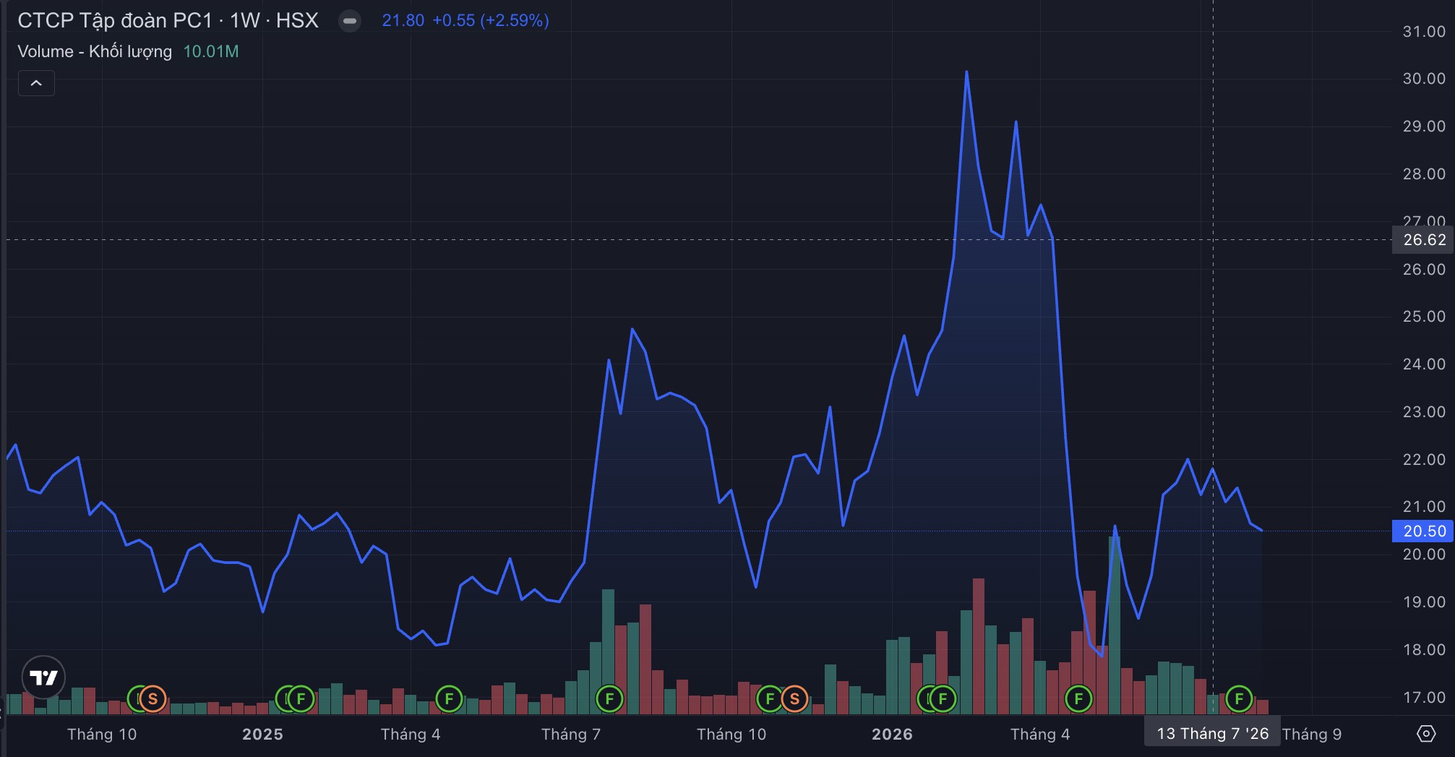Click the Tháng 9 time axis label
1455x757 pixels.
[x=1312, y=735]
